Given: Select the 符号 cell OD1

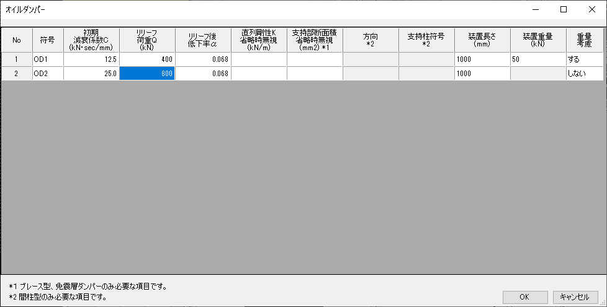Looking at the screenshot, I should 48,59.
